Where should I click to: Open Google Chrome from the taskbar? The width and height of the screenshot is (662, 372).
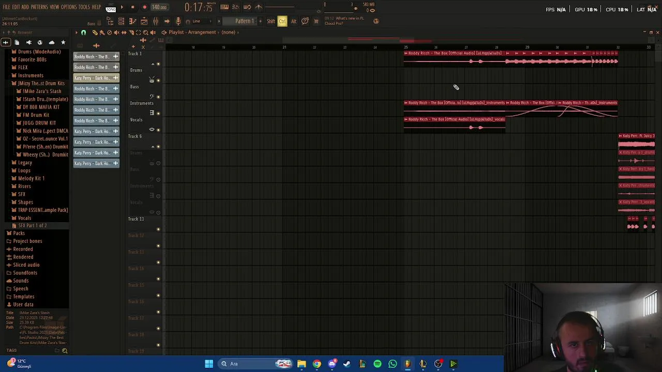[317, 364]
